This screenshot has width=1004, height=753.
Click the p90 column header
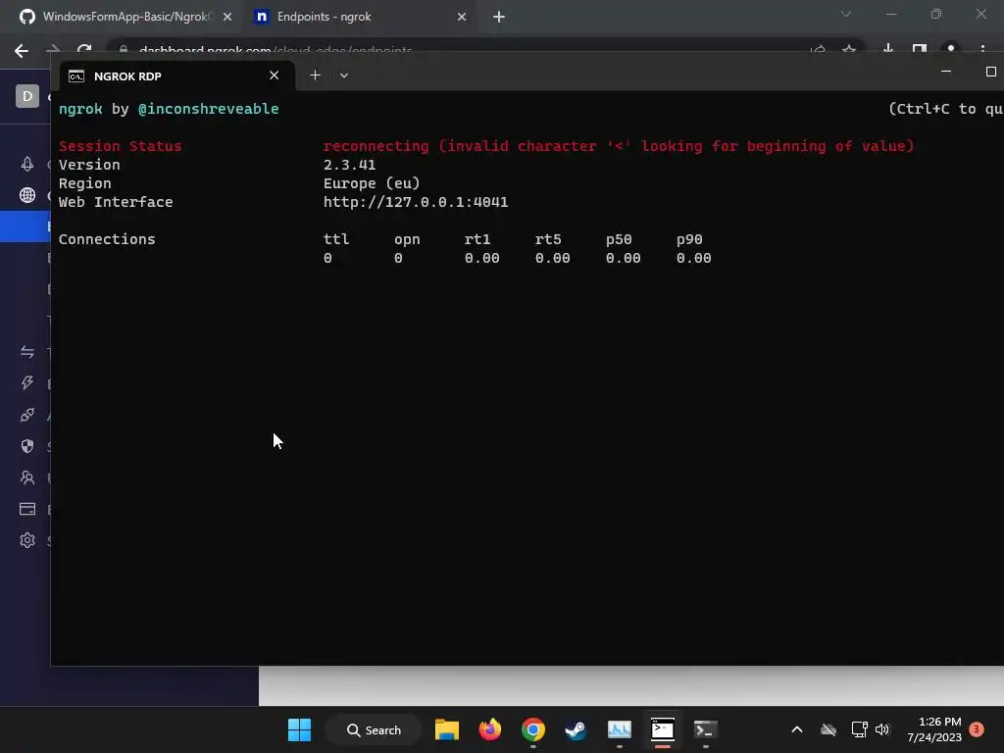(x=689, y=239)
